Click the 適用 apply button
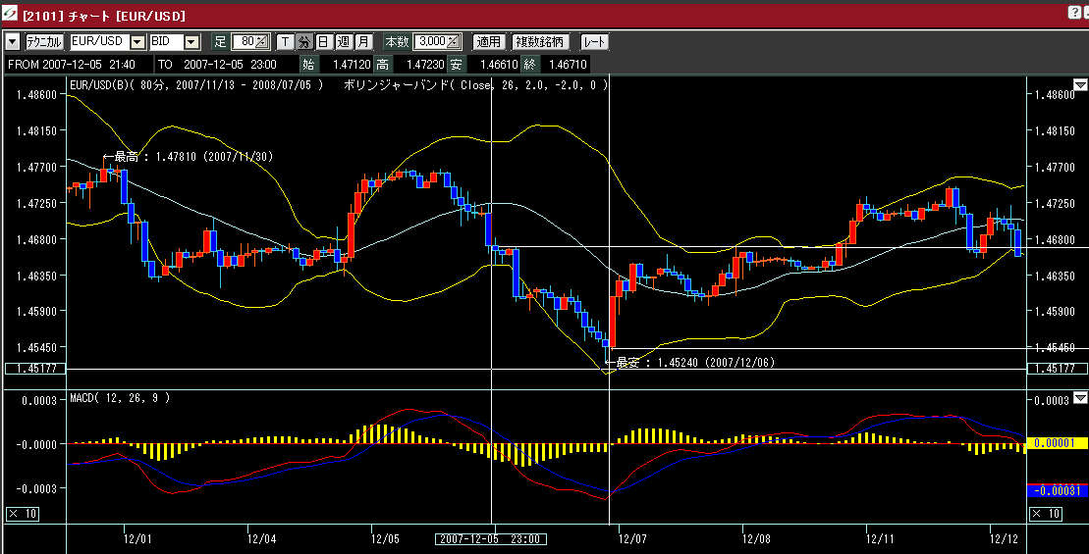This screenshot has width=1089, height=554. coord(488,41)
